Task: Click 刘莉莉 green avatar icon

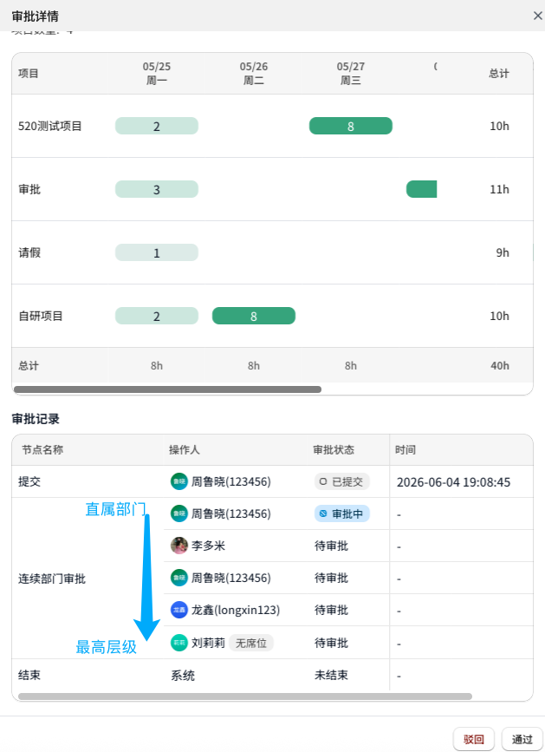Action: [179, 643]
